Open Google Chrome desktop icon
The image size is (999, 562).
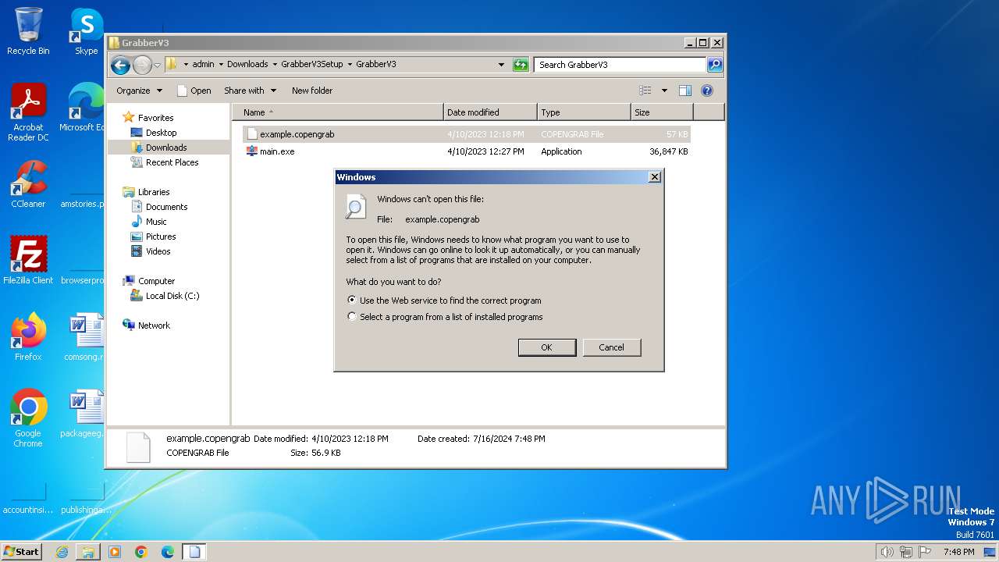click(x=28, y=418)
